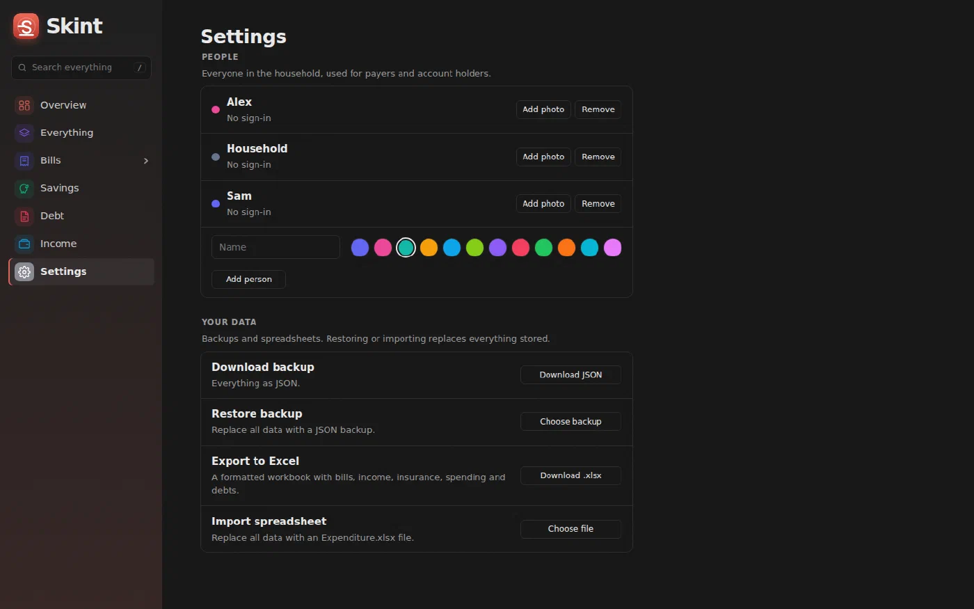
Task: Open the Income section
Action: [x=81, y=244]
